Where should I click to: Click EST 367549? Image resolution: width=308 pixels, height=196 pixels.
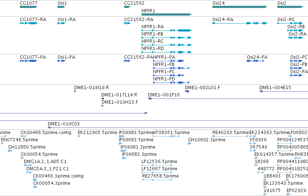click(x=253, y=151)
